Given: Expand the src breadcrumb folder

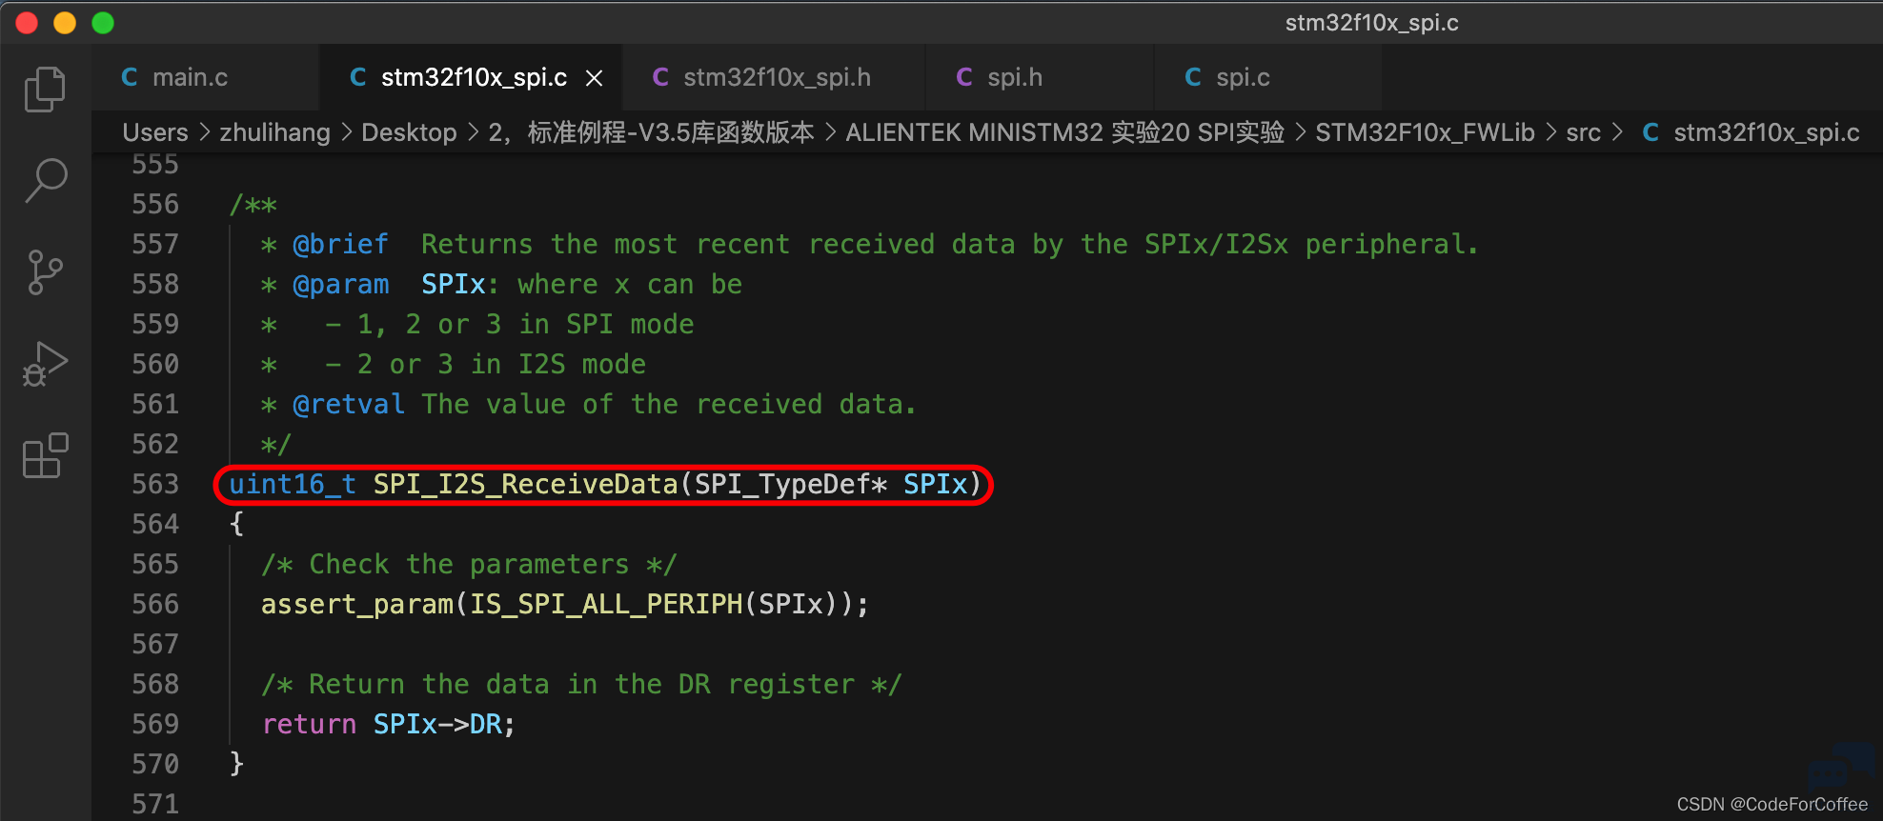Looking at the screenshot, I should pyautogui.click(x=1583, y=132).
